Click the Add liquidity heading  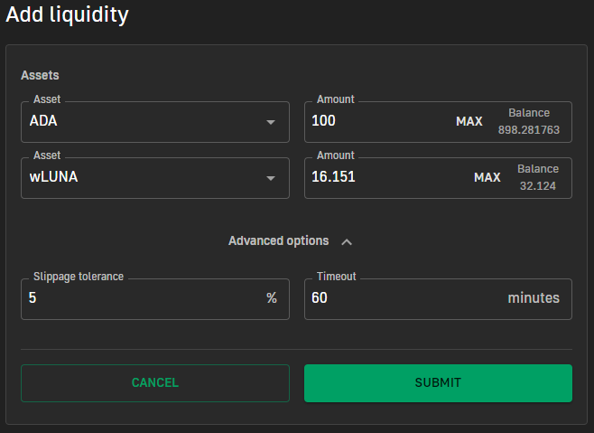pyautogui.click(x=68, y=15)
